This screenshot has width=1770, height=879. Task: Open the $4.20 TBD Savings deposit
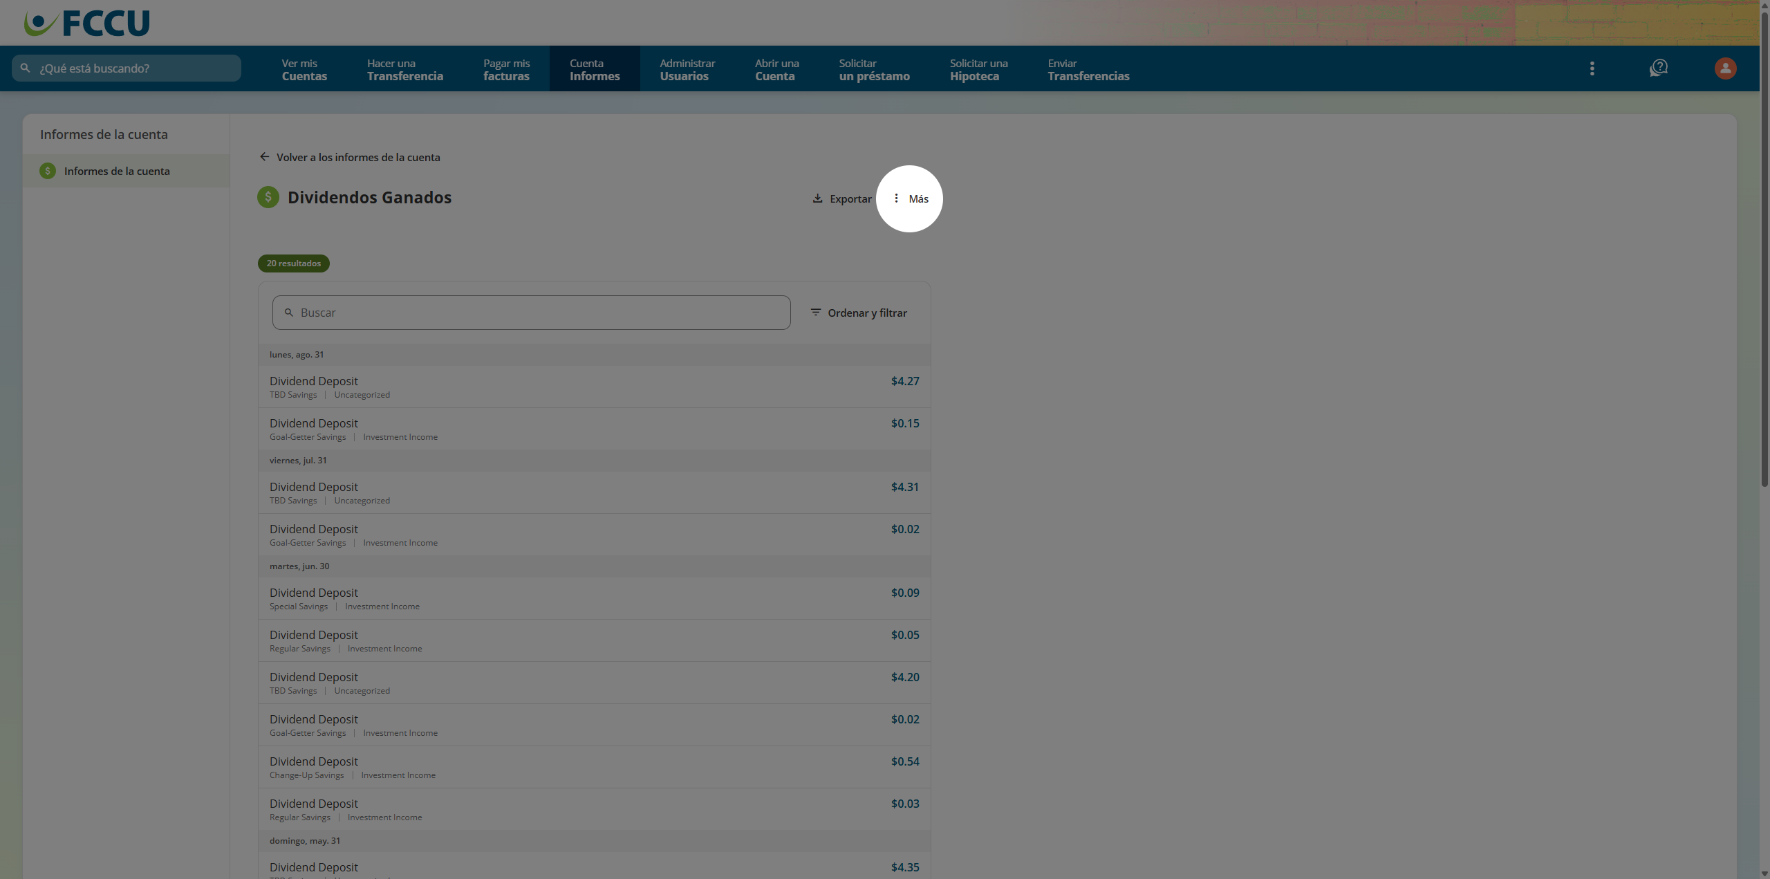594,683
